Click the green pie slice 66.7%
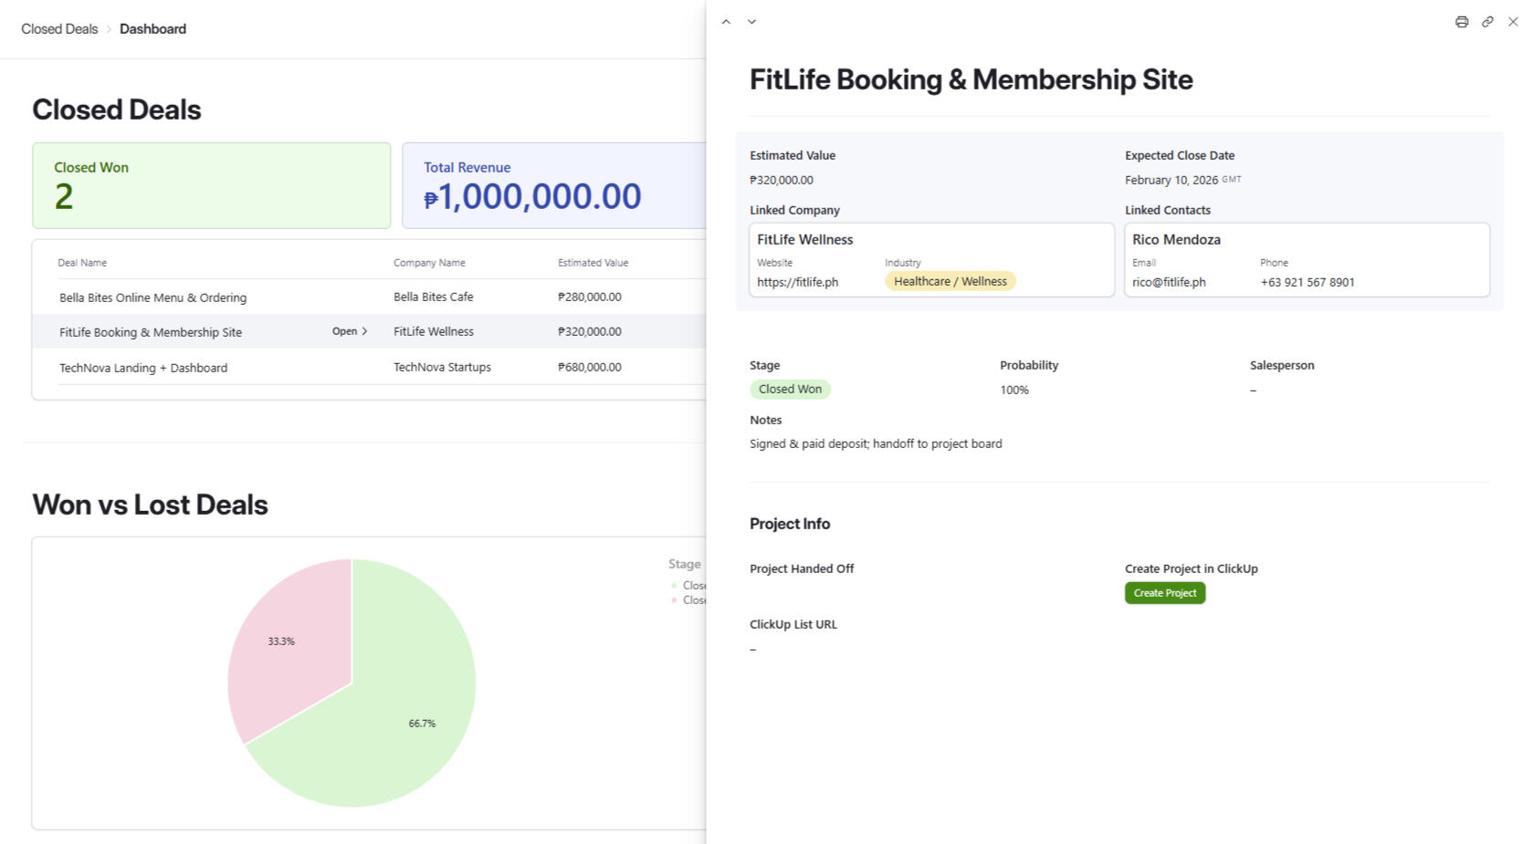This screenshot has width=1533, height=844. pyautogui.click(x=393, y=721)
